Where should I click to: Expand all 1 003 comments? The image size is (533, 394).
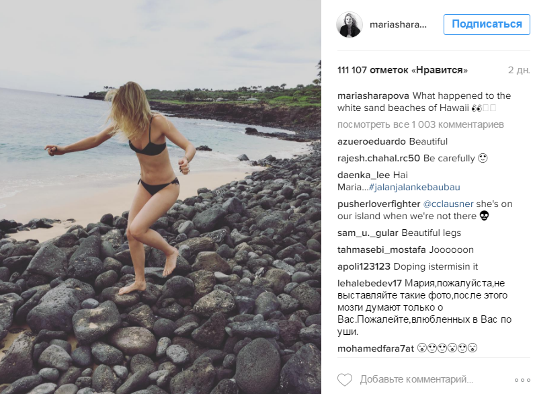pyautogui.click(x=411, y=124)
